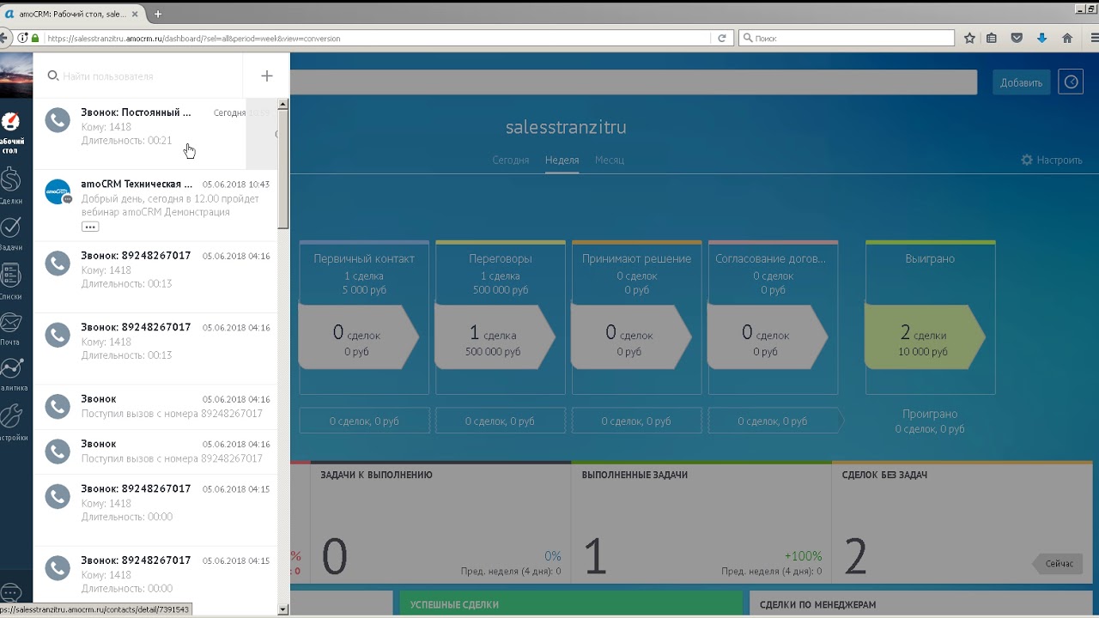Click the СДЕЛКИ ПО МЕНЕДЖЕРАМ widget header
The image size is (1099, 618).
(x=817, y=604)
